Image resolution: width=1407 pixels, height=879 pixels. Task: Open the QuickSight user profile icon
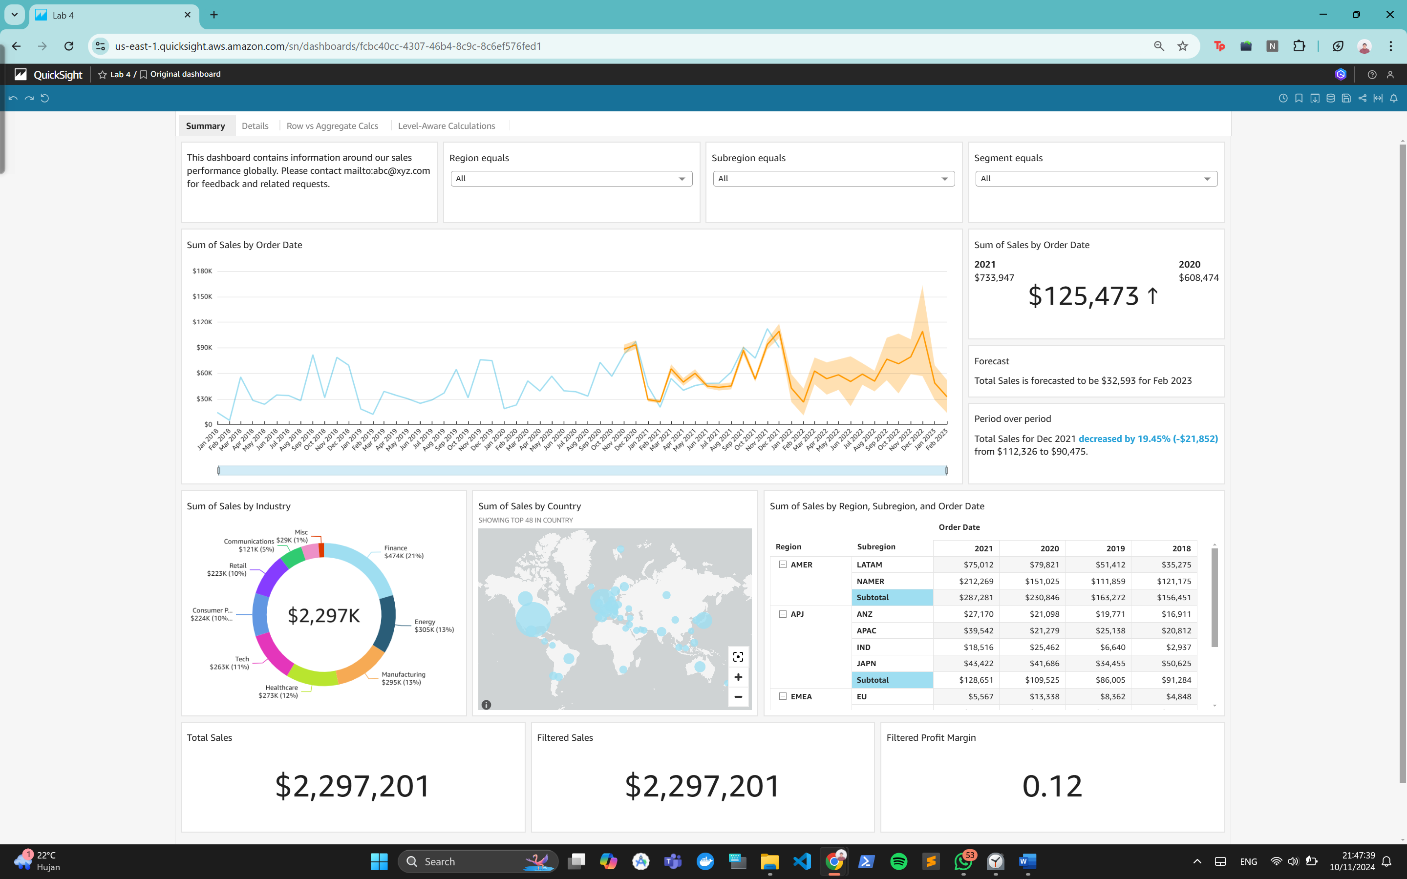click(1390, 74)
